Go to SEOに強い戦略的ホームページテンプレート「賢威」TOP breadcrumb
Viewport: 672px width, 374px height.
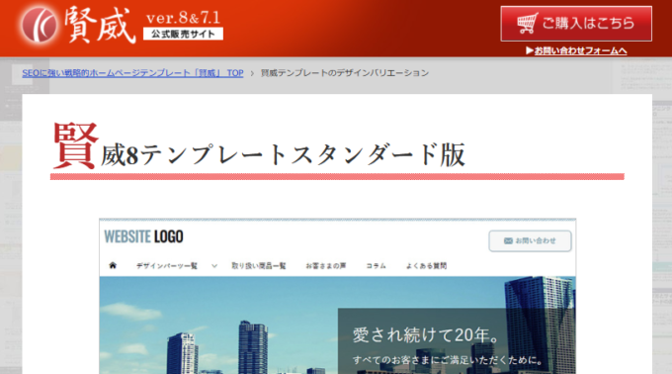pos(132,73)
